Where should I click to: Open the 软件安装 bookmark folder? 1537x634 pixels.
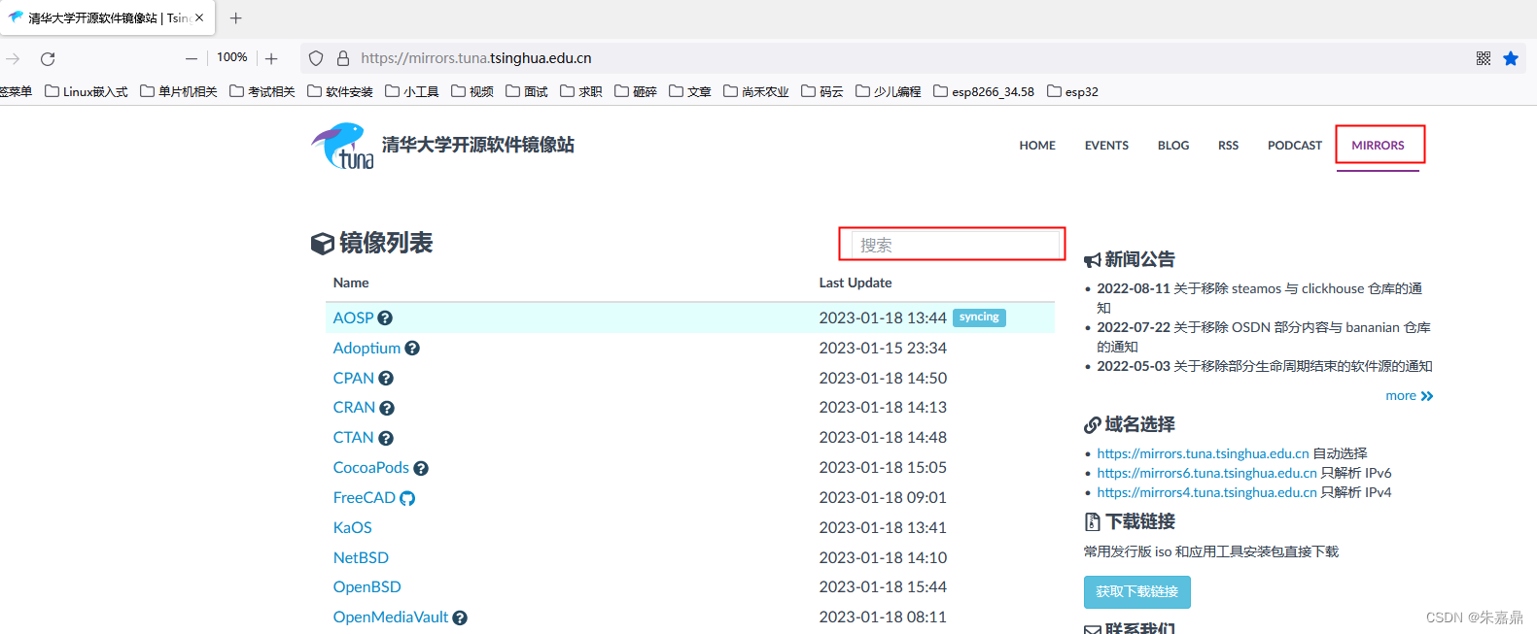[x=340, y=91]
